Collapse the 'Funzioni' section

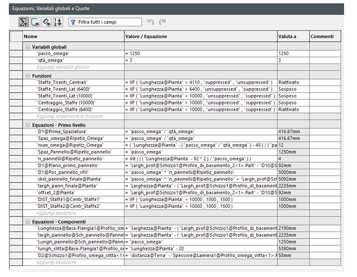tap(28, 76)
